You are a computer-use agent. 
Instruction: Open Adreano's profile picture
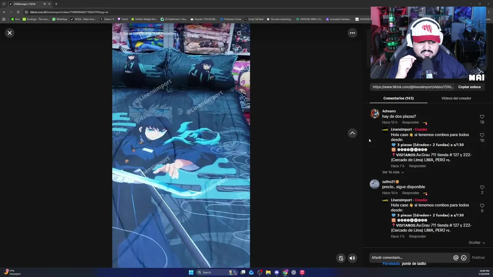pyautogui.click(x=374, y=113)
